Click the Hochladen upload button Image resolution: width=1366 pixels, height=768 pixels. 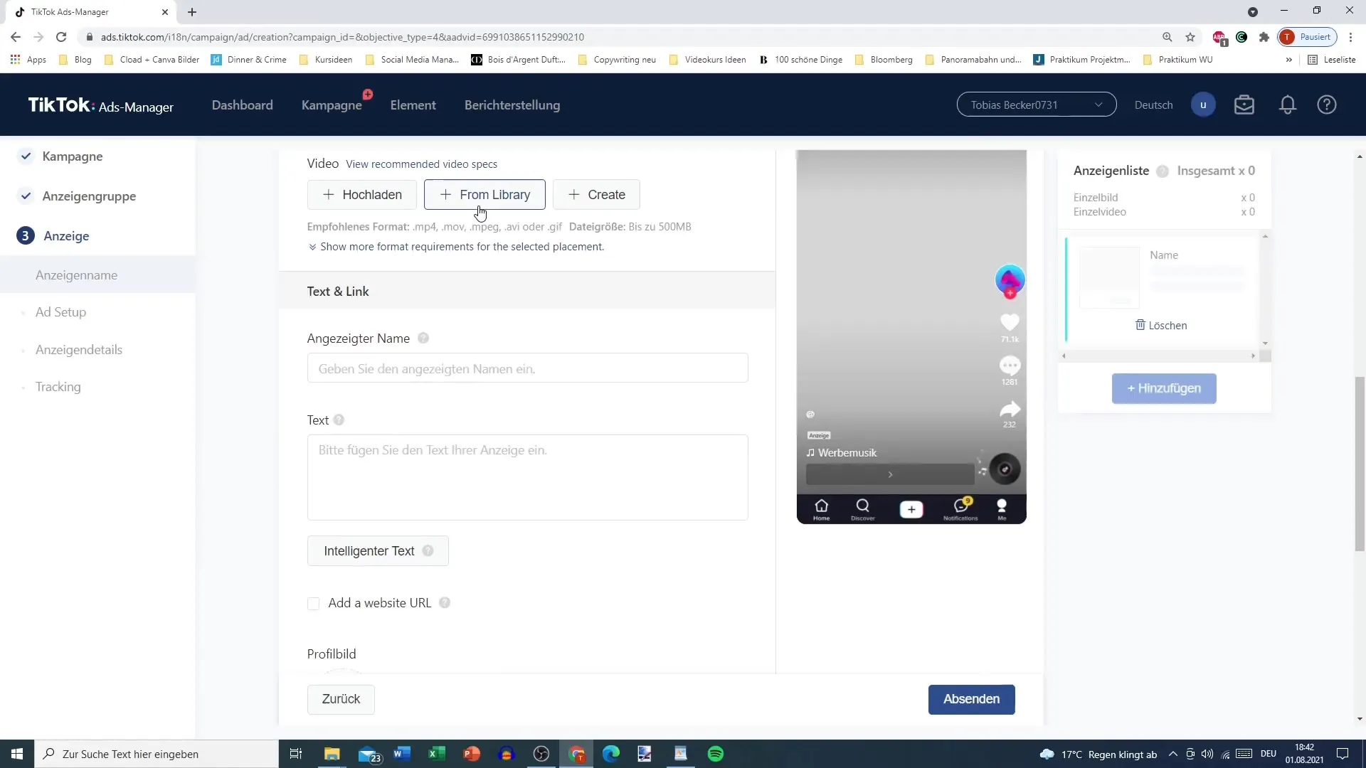coord(362,195)
